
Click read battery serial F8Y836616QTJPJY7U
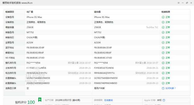104,73
